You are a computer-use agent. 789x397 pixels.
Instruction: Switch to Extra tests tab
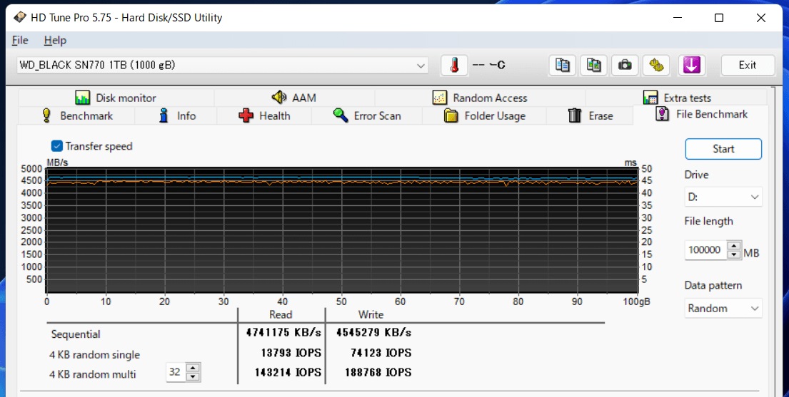pyautogui.click(x=677, y=98)
